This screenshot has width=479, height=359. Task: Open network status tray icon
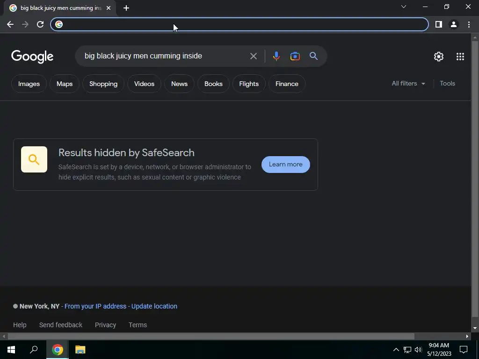tap(407, 350)
